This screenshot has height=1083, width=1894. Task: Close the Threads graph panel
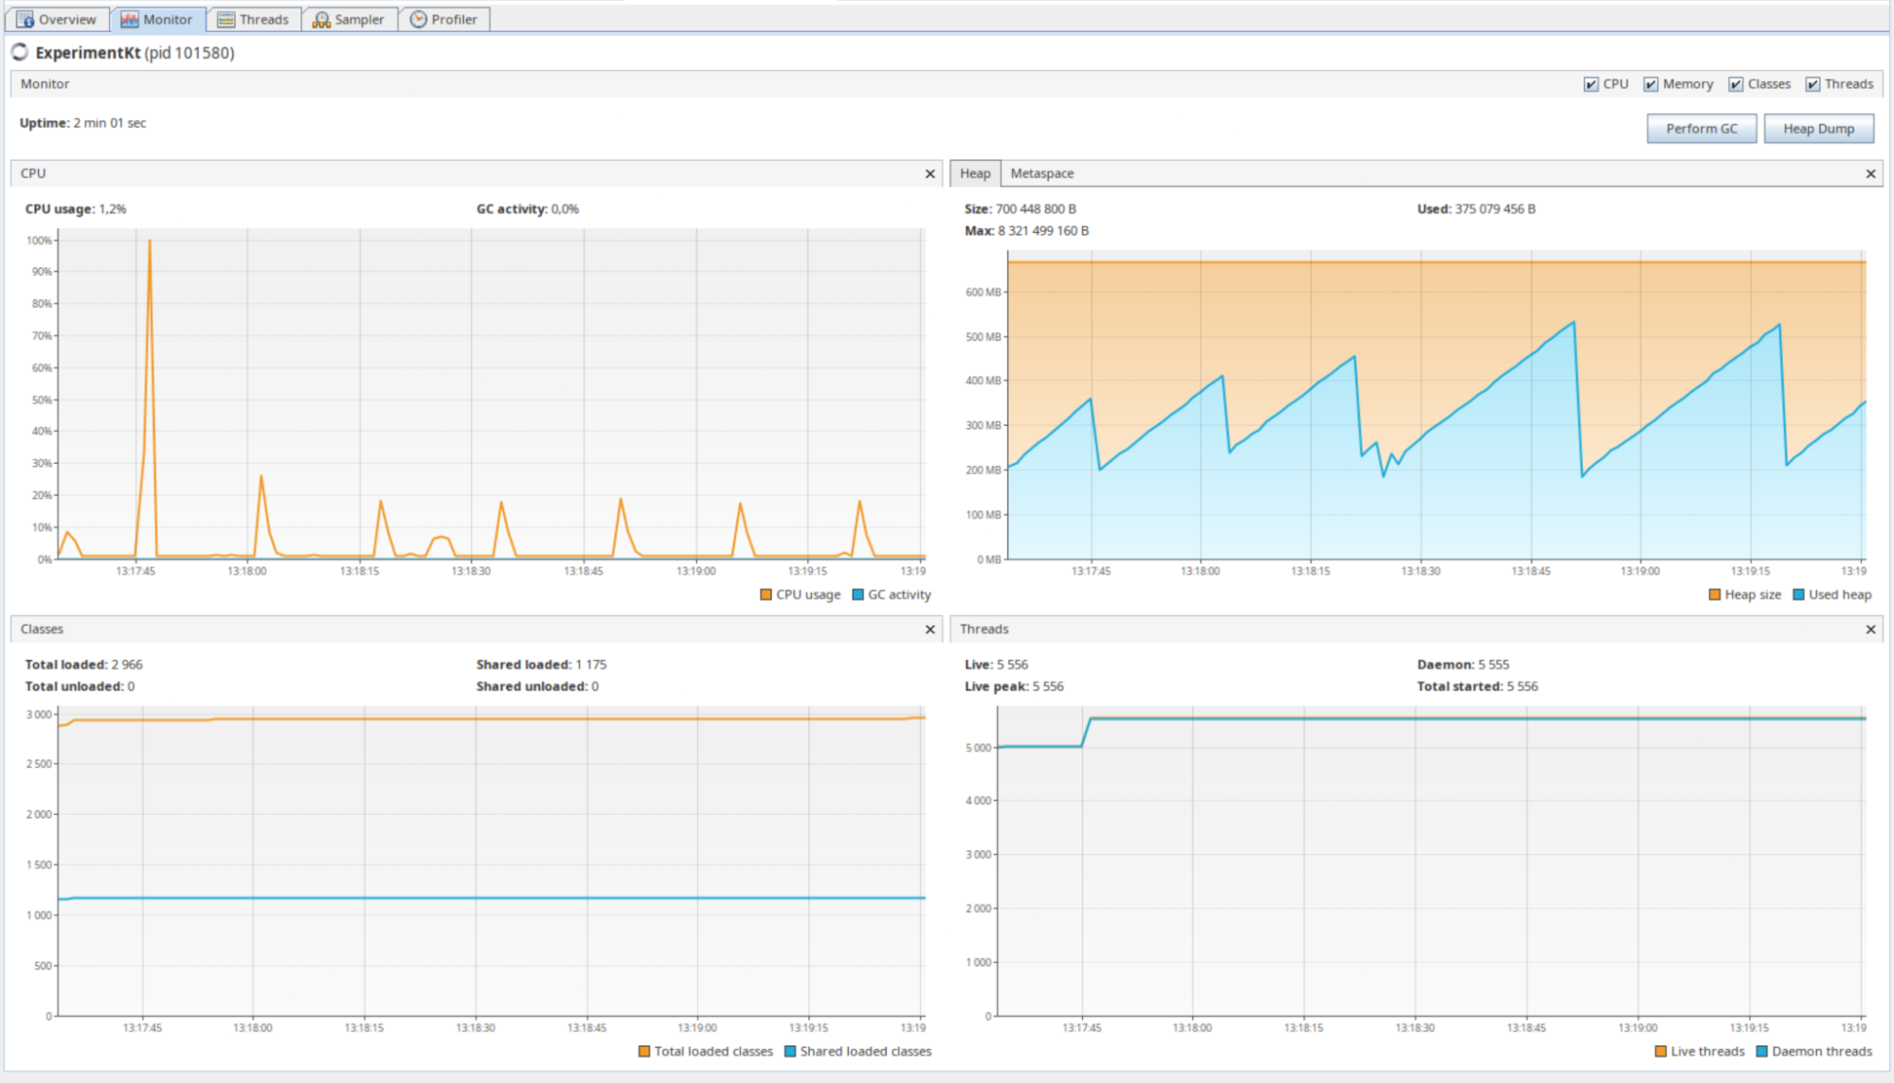click(x=1870, y=630)
